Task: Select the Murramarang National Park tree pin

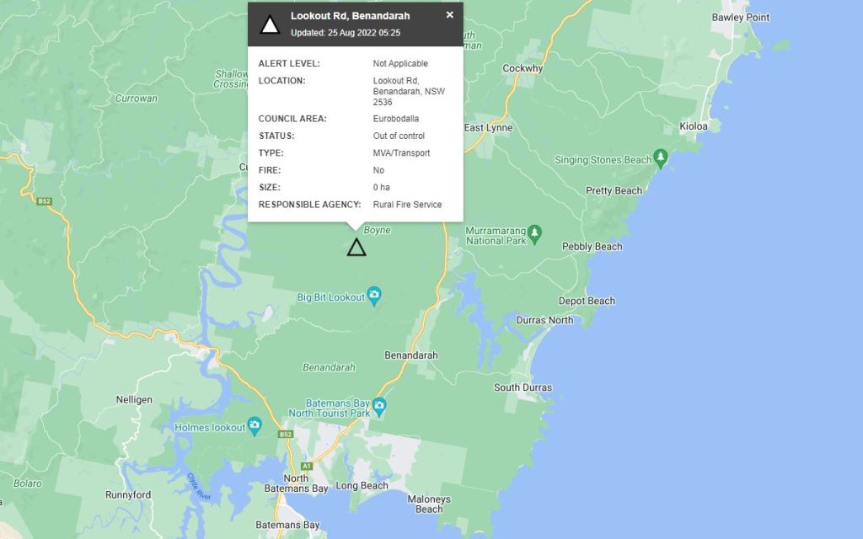Action: pyautogui.click(x=533, y=234)
